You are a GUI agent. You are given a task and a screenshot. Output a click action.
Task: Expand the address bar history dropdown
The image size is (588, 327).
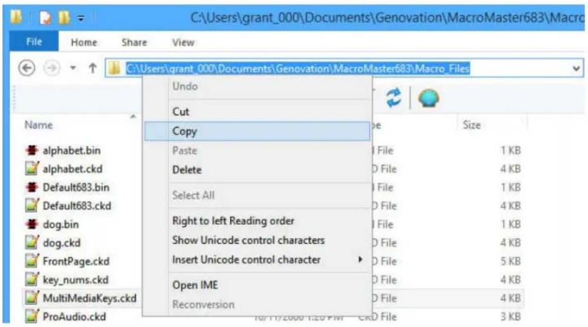point(576,68)
